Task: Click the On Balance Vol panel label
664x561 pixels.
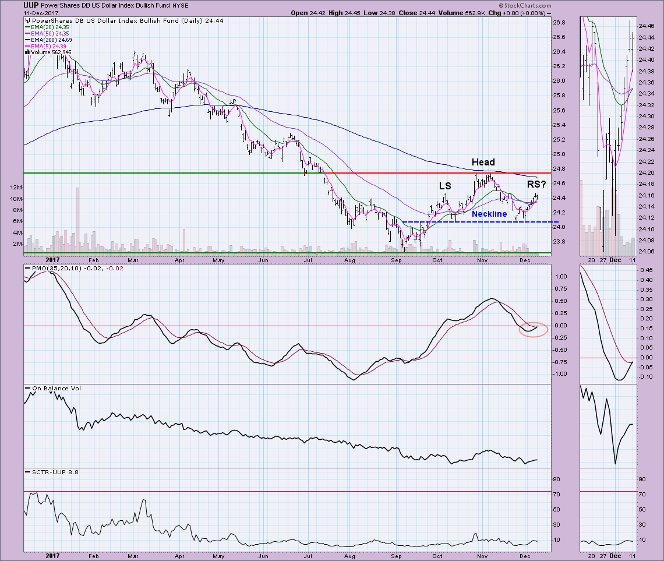Action: tap(53, 388)
